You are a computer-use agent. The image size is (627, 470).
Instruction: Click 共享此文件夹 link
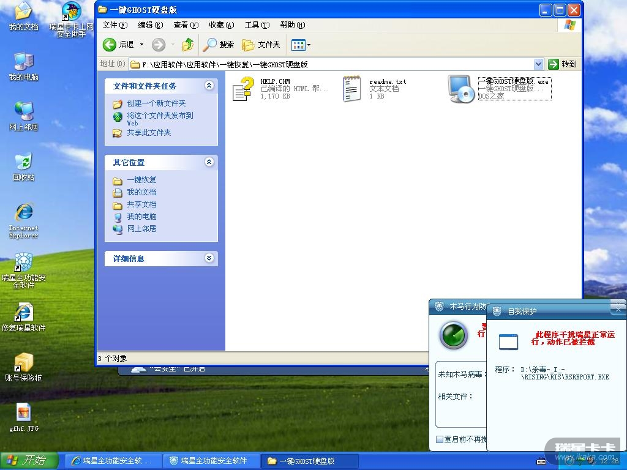(x=149, y=133)
